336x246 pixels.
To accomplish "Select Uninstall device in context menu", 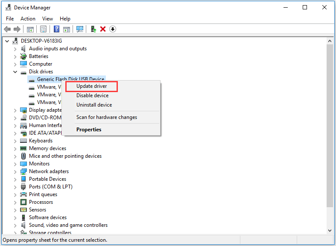I will (x=94, y=105).
